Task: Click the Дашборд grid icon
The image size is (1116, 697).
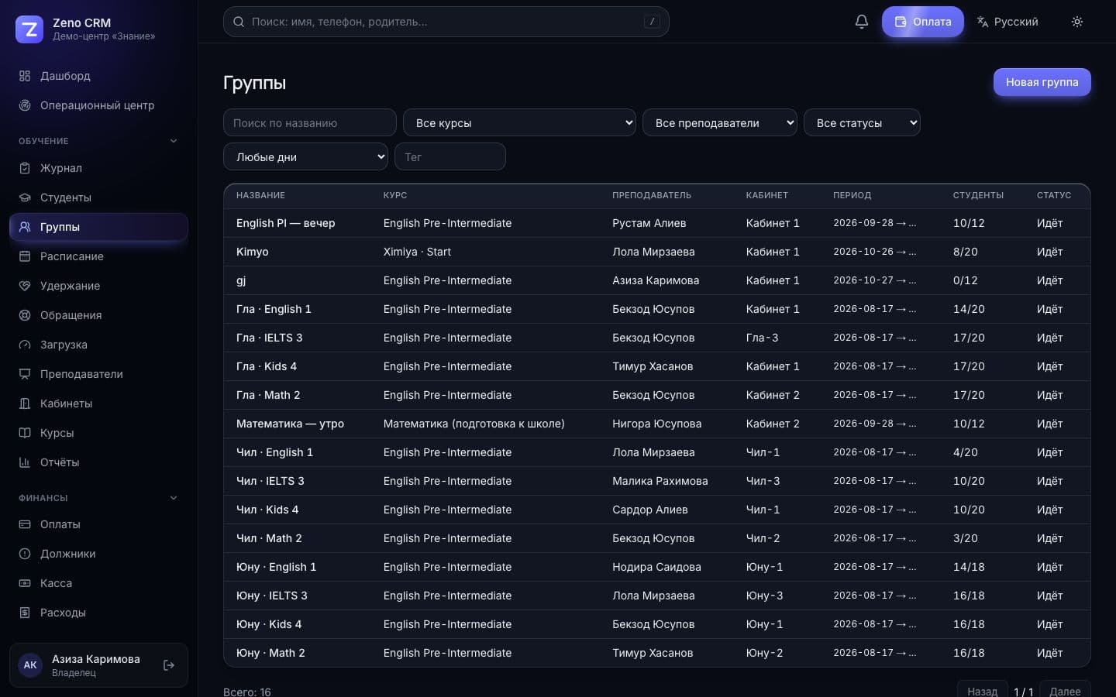Action: (25, 76)
